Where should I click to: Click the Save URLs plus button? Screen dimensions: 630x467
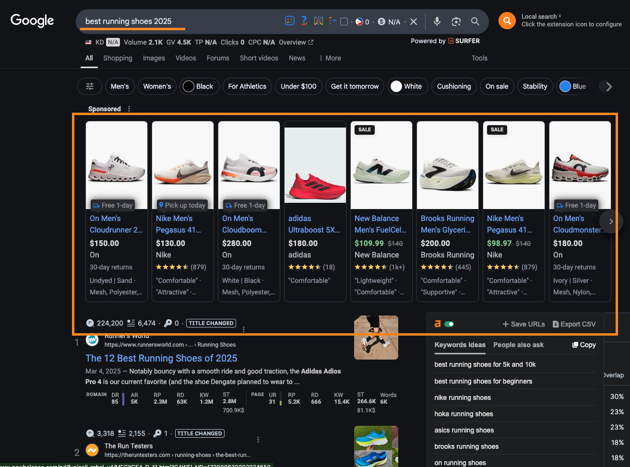pos(523,324)
